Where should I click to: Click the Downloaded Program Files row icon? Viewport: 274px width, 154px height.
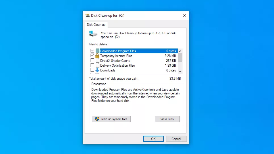(97, 51)
